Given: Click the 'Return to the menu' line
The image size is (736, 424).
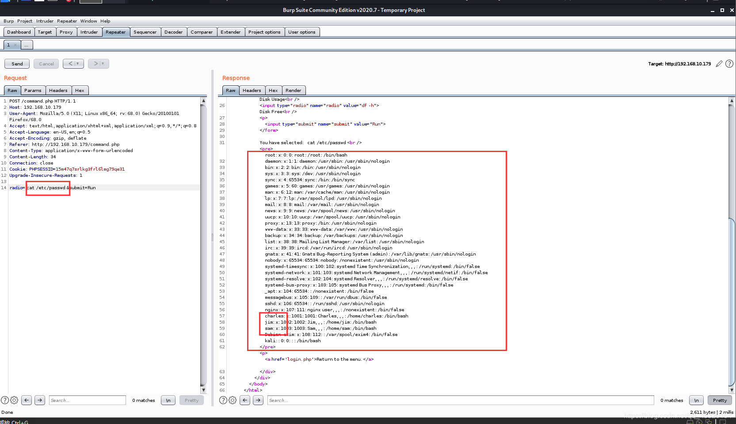Looking at the screenshot, I should pyautogui.click(x=319, y=359).
